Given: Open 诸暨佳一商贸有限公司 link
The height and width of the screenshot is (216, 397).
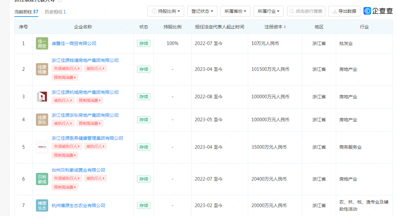Looking at the screenshot, I should 74,44.
